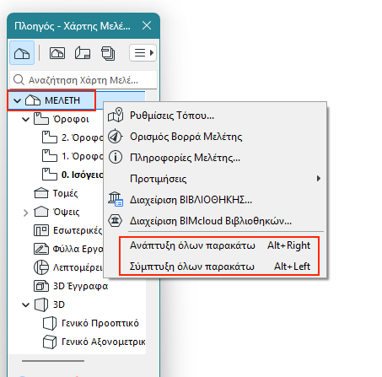Image resolution: width=382 pixels, height=377 pixels.
Task: Close the Πλοηγός navigator palette
Action: coord(147,26)
